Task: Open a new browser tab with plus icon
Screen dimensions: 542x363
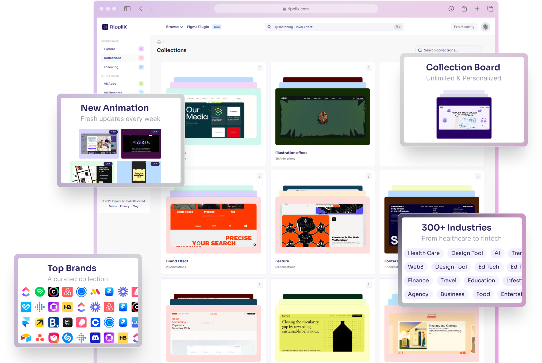Action: click(x=477, y=9)
